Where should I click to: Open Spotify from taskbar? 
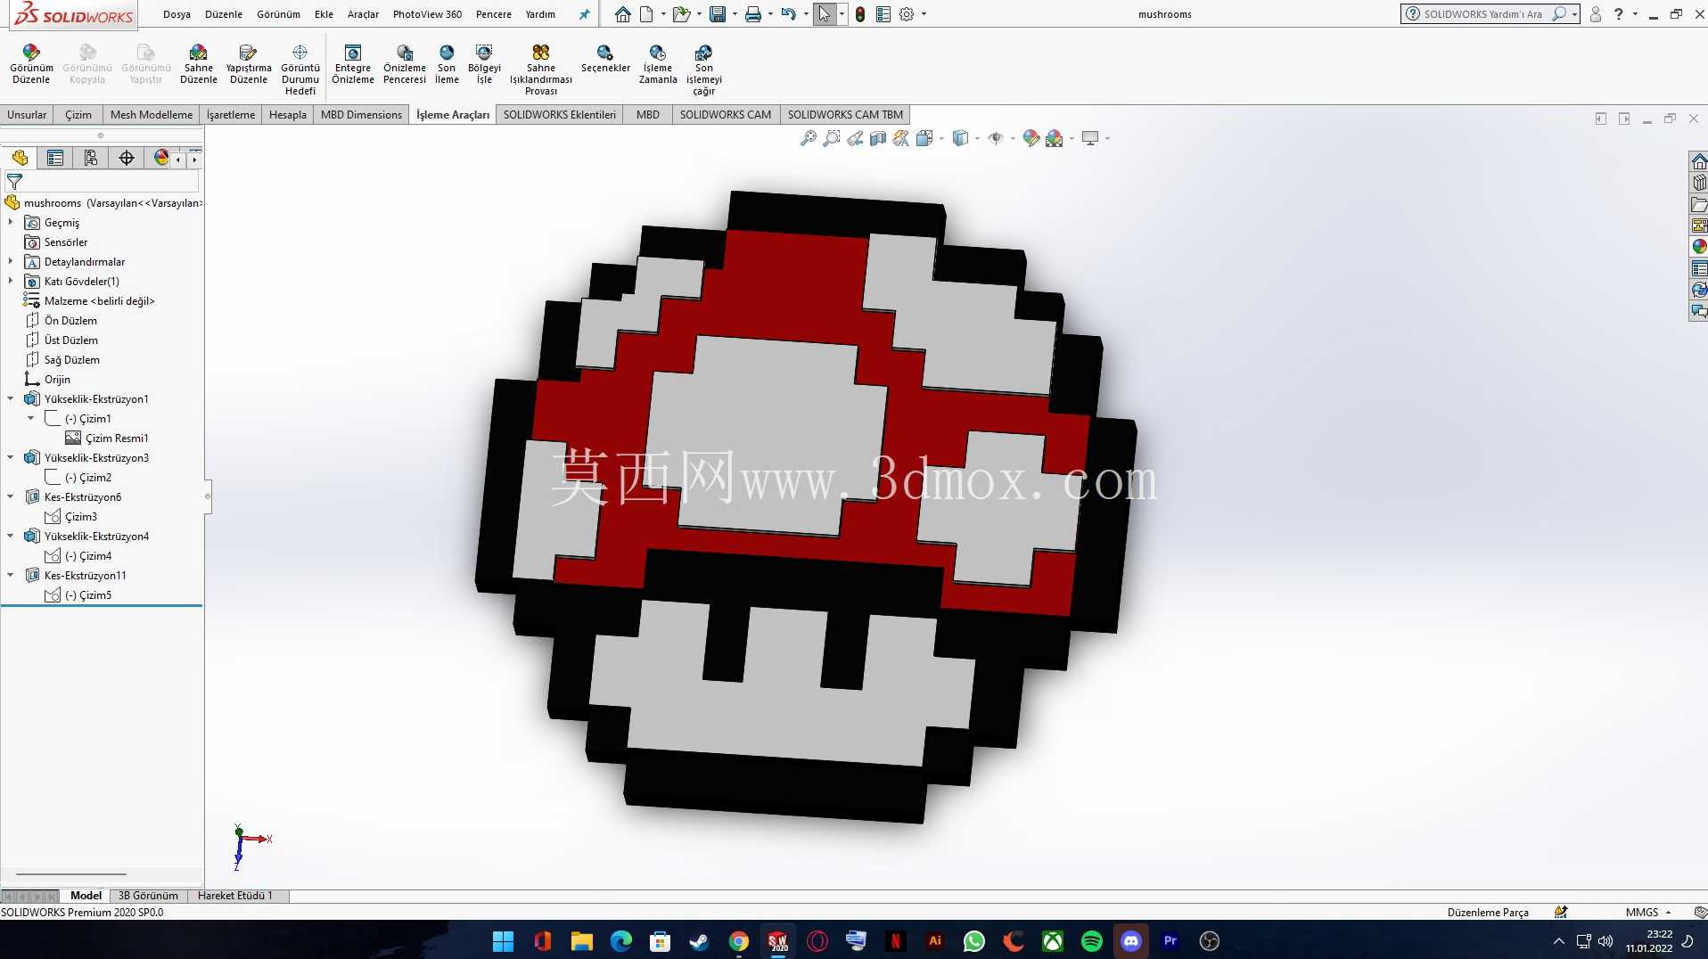coord(1091,940)
